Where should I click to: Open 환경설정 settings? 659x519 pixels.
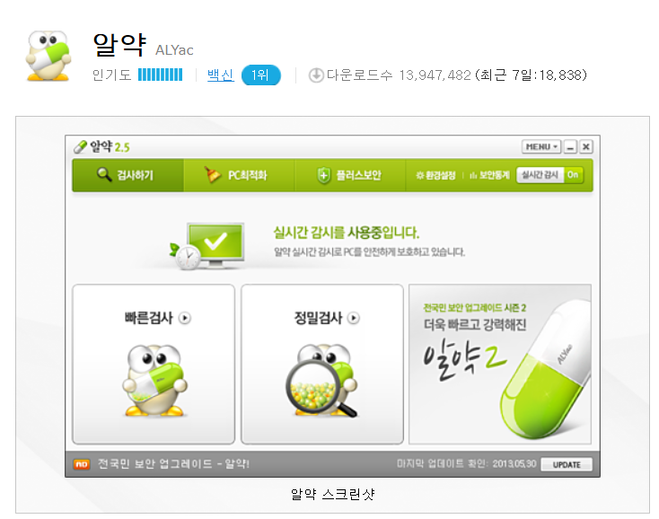tap(435, 175)
